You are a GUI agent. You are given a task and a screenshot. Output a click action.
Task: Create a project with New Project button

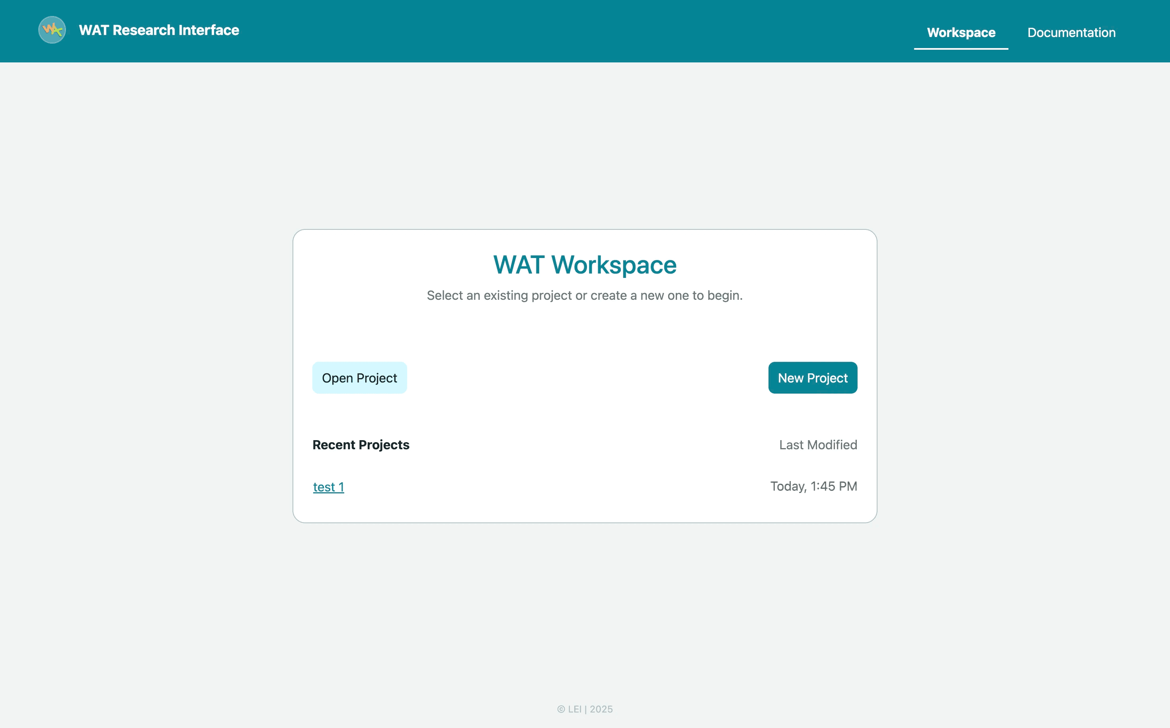point(812,378)
